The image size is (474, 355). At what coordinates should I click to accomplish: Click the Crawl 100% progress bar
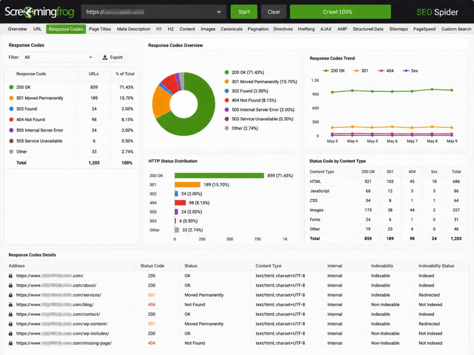point(340,12)
